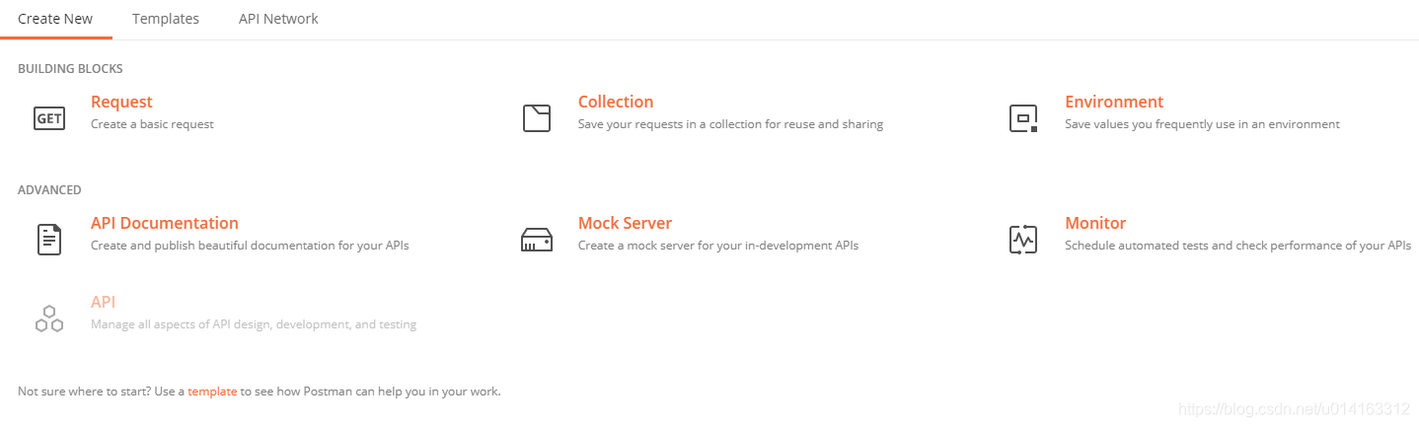Screen dimensions: 1419x427
Task: Open API Documentation creation
Action: click(x=165, y=223)
